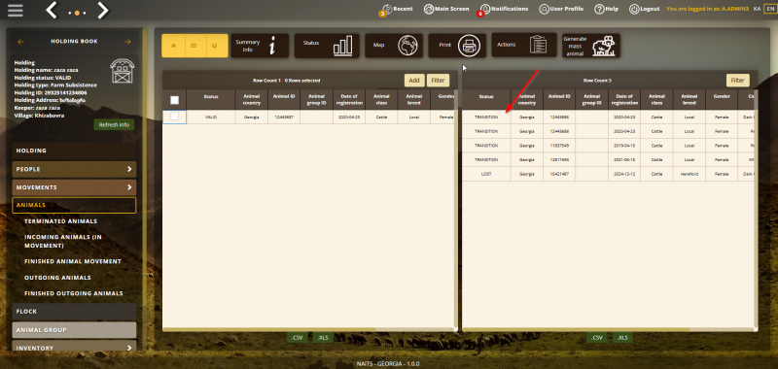Open Status chart
This screenshot has width=778, height=369.
pos(327,46)
